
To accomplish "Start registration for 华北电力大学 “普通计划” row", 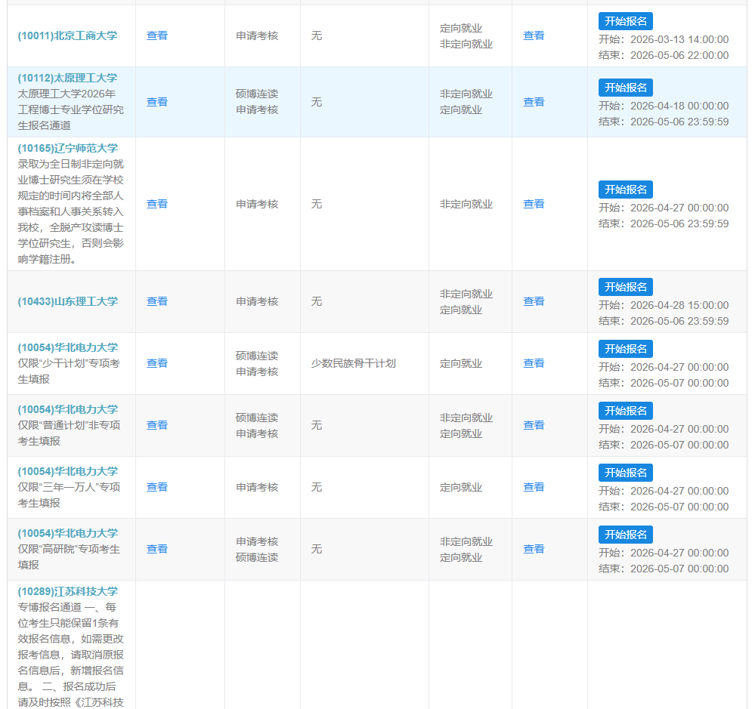I will click(625, 411).
